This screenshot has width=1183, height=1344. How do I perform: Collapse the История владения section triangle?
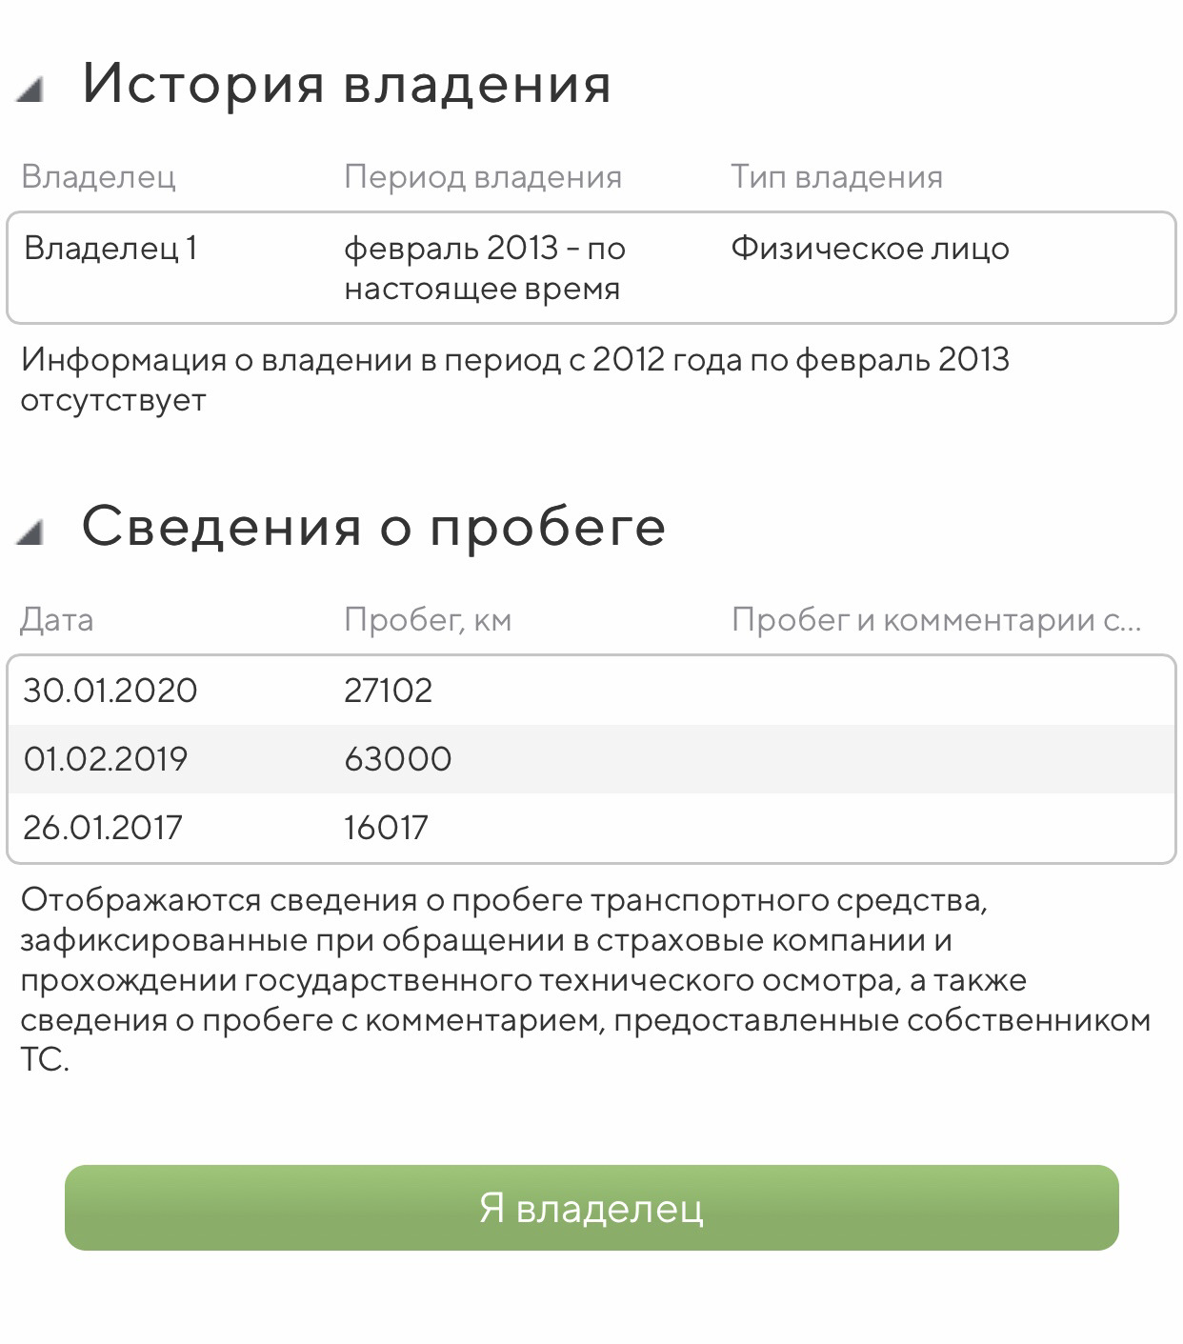coord(30,90)
